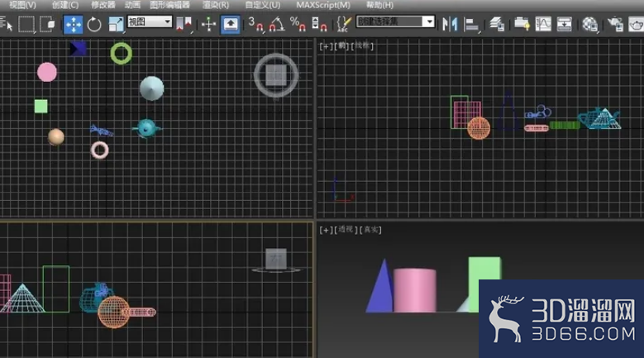Viewport: 644px width, 358px height.
Task: Open the Graphite ribbon toggle icon
Action: point(522,24)
